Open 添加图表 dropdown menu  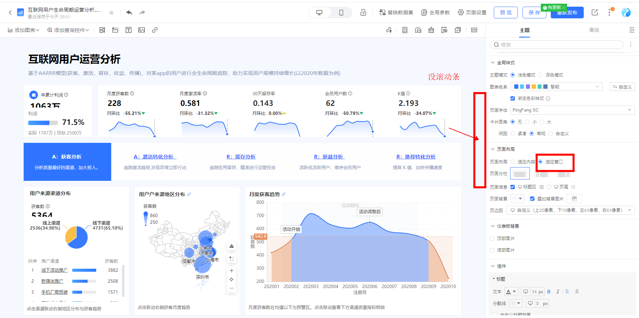tap(24, 30)
